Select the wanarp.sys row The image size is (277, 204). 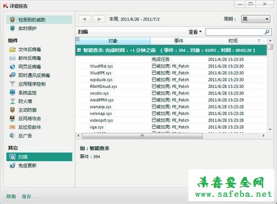coord(171,107)
